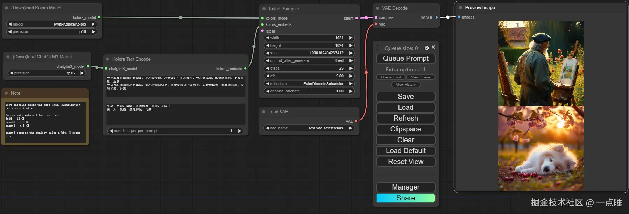Select previous model with left arrow

point(10,24)
